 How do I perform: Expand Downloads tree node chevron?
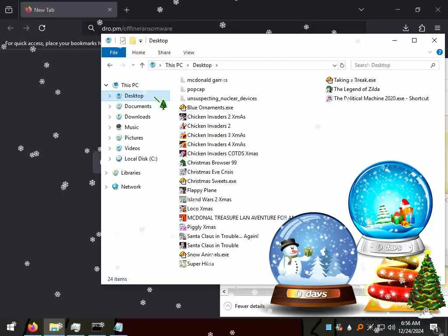[110, 117]
